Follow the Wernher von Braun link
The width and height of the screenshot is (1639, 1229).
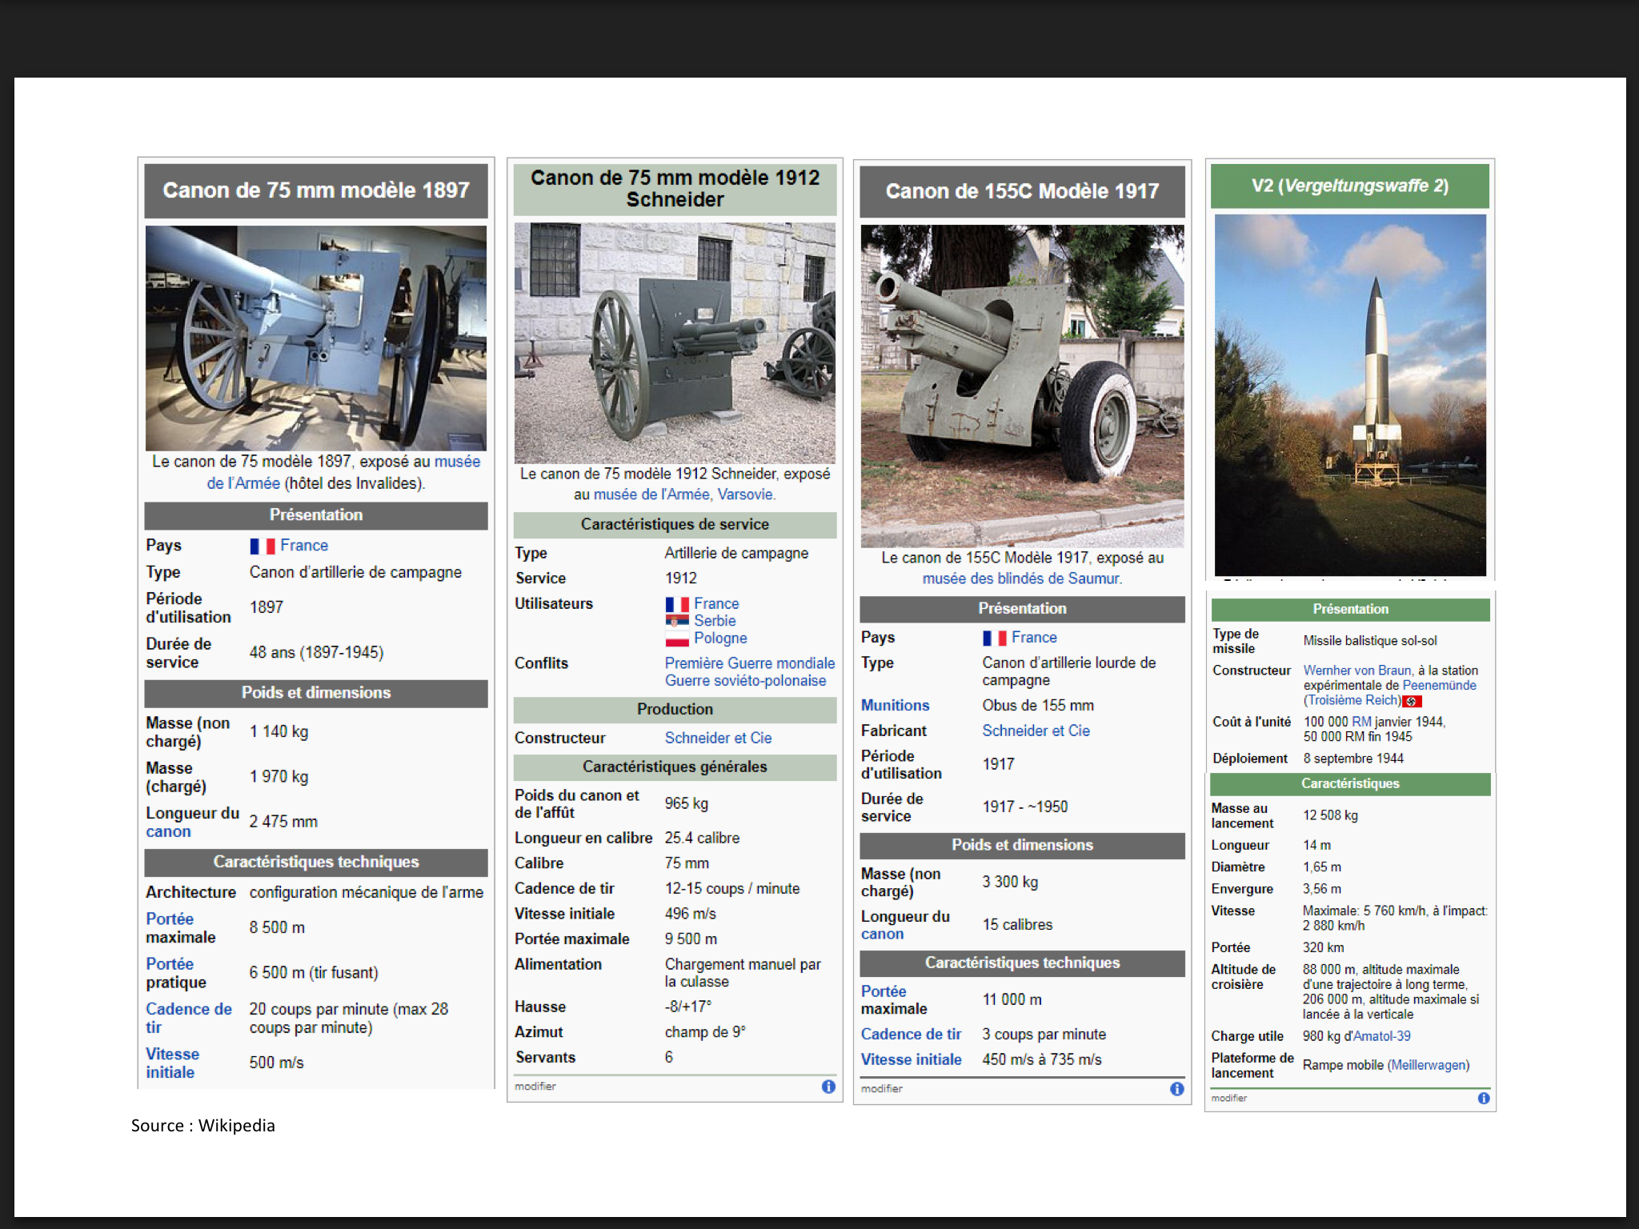(x=1356, y=671)
